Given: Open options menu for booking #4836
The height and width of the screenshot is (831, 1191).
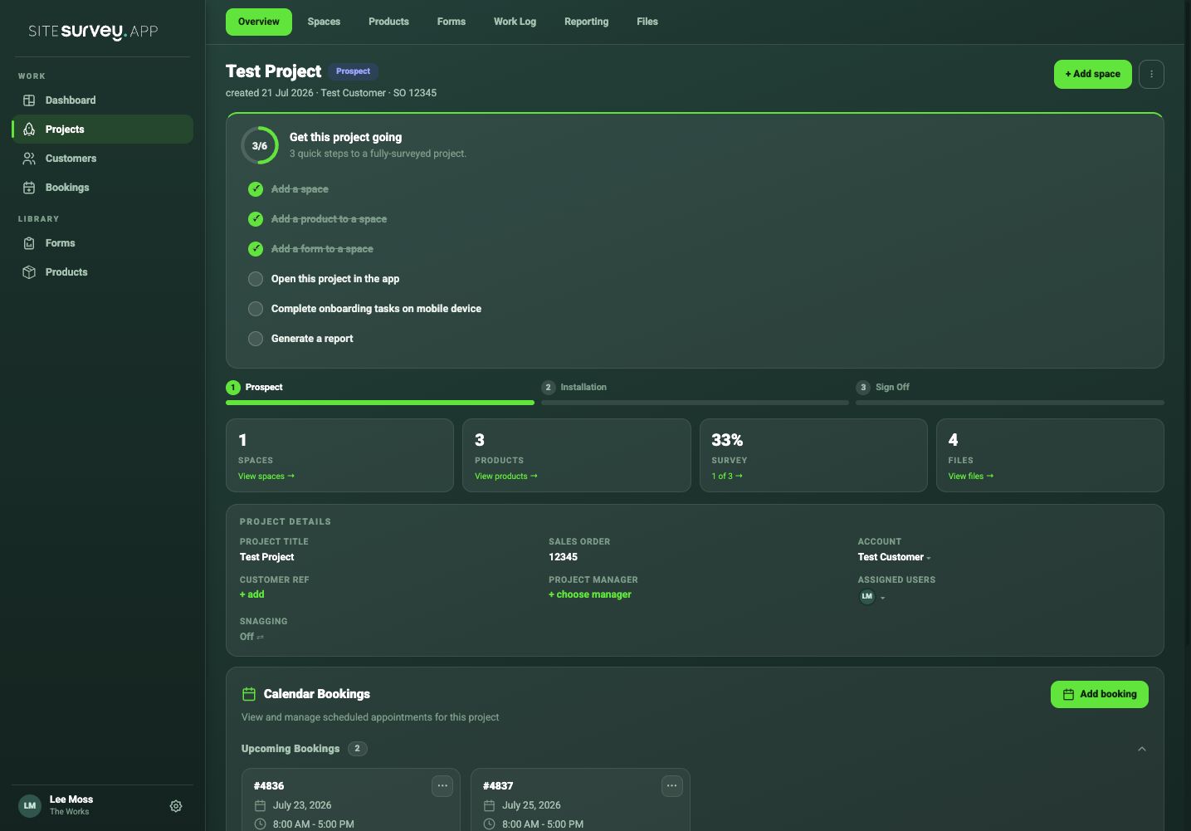Looking at the screenshot, I should click(x=442, y=786).
